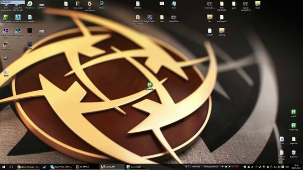303x170 pixels.
Task: Open the Action Center notifications icon
Action: pyautogui.click(x=283, y=167)
